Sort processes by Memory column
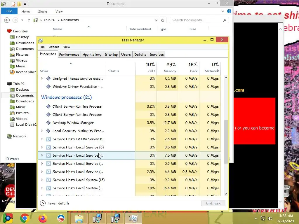This screenshot has height=224, width=299. (167, 68)
